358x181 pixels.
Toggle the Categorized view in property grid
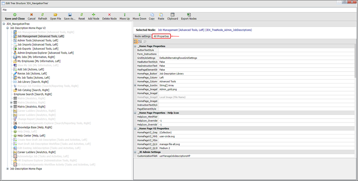tap(136, 41)
